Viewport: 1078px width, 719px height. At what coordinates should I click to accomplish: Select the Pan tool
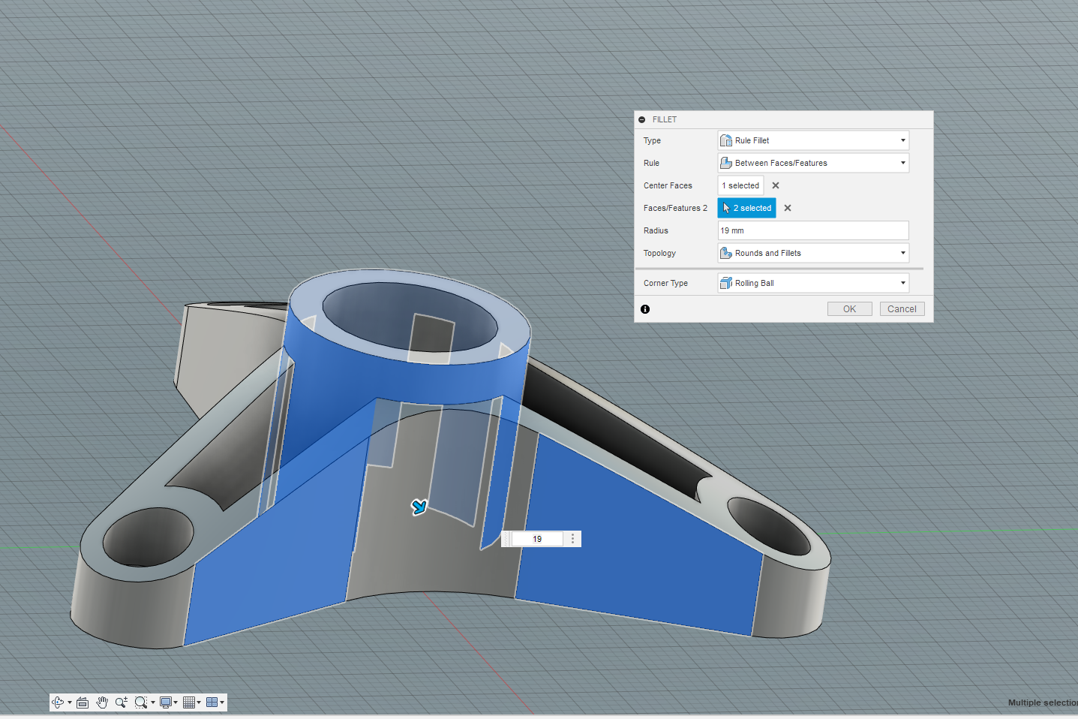click(102, 702)
